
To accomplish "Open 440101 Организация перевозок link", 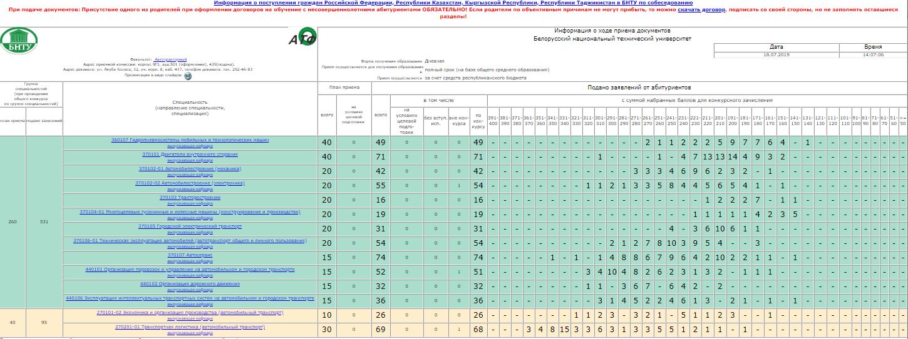I will click(x=190, y=269).
